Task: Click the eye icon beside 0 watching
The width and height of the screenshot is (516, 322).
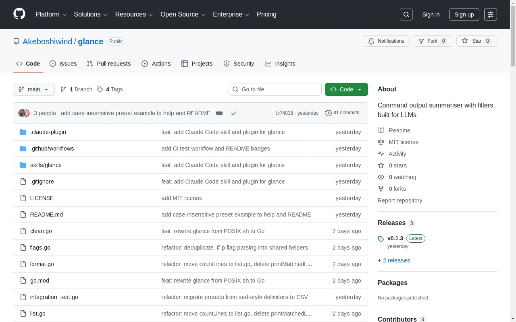Action: point(381,177)
